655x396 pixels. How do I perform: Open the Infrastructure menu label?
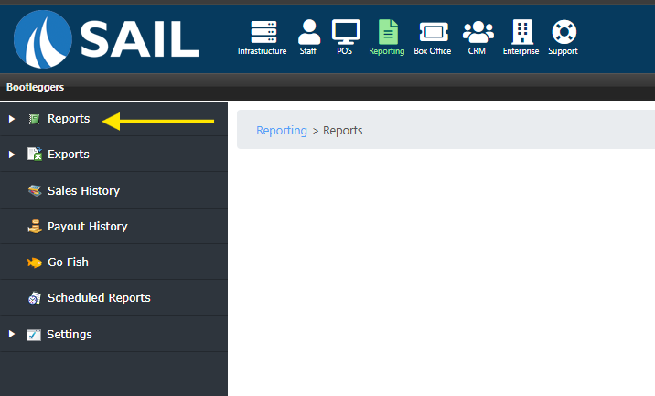(263, 51)
